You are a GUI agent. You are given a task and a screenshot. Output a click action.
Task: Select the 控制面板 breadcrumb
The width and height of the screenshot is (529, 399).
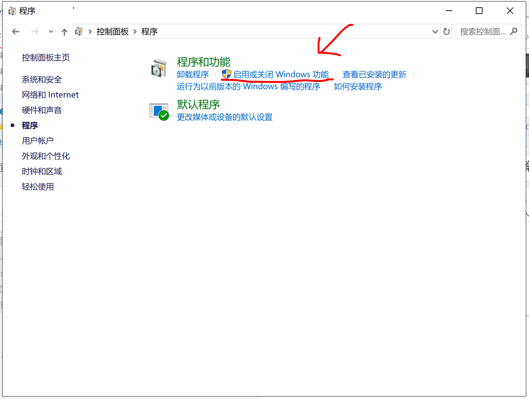[x=113, y=32]
